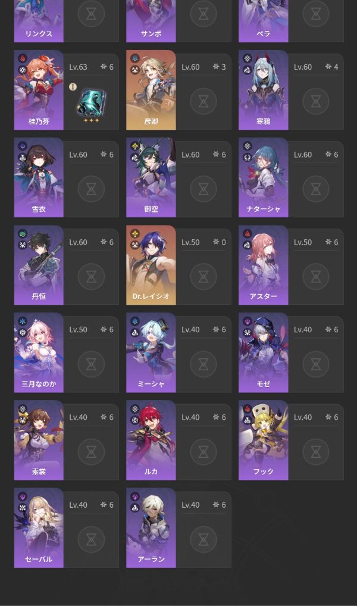The image size is (357, 606).
Task: Open the アーラン character card
Action: [x=179, y=529]
